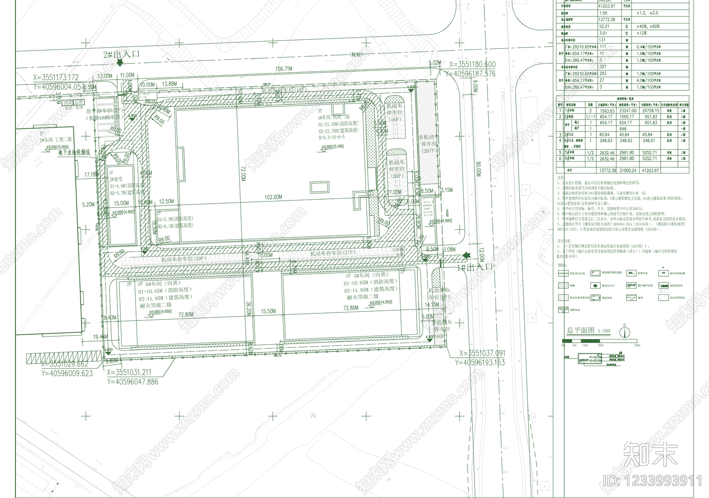The image size is (709, 498).
Task: Select the 消防车道 legend symbol
Action: pyautogui.click(x=563, y=310)
